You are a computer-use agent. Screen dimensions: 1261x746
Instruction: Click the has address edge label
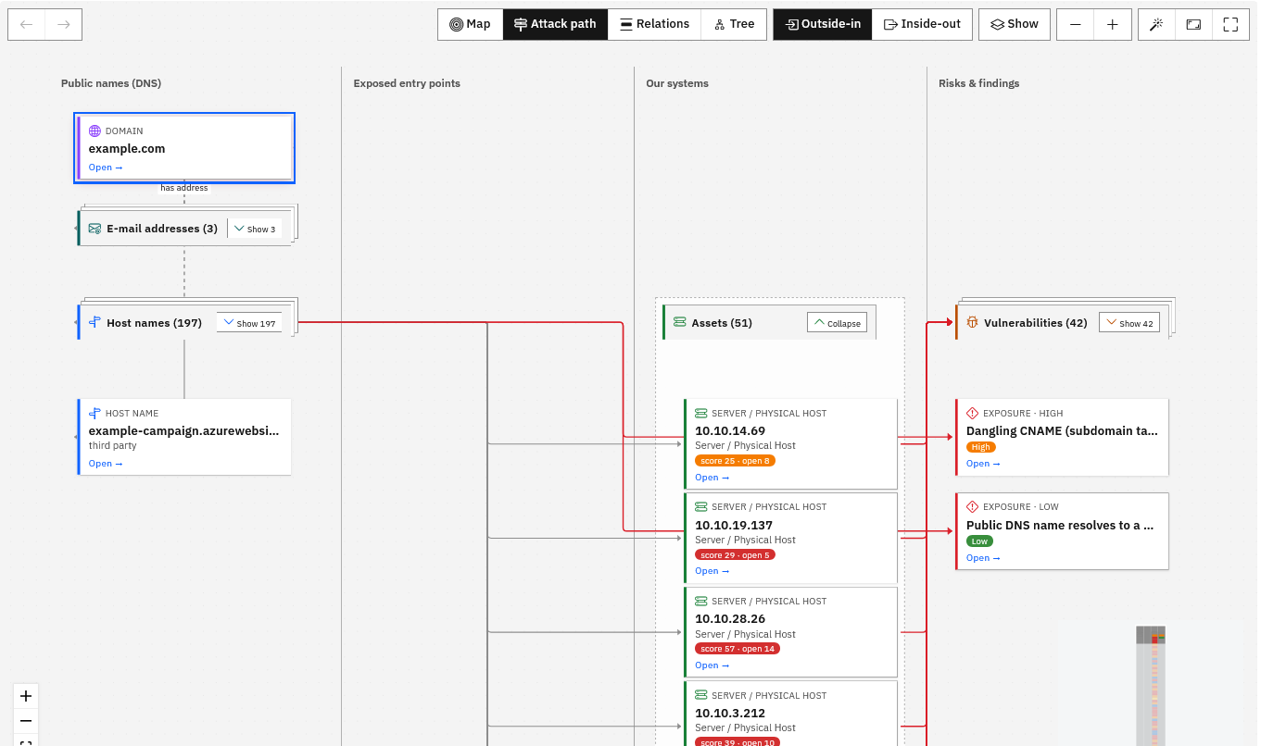pos(184,188)
